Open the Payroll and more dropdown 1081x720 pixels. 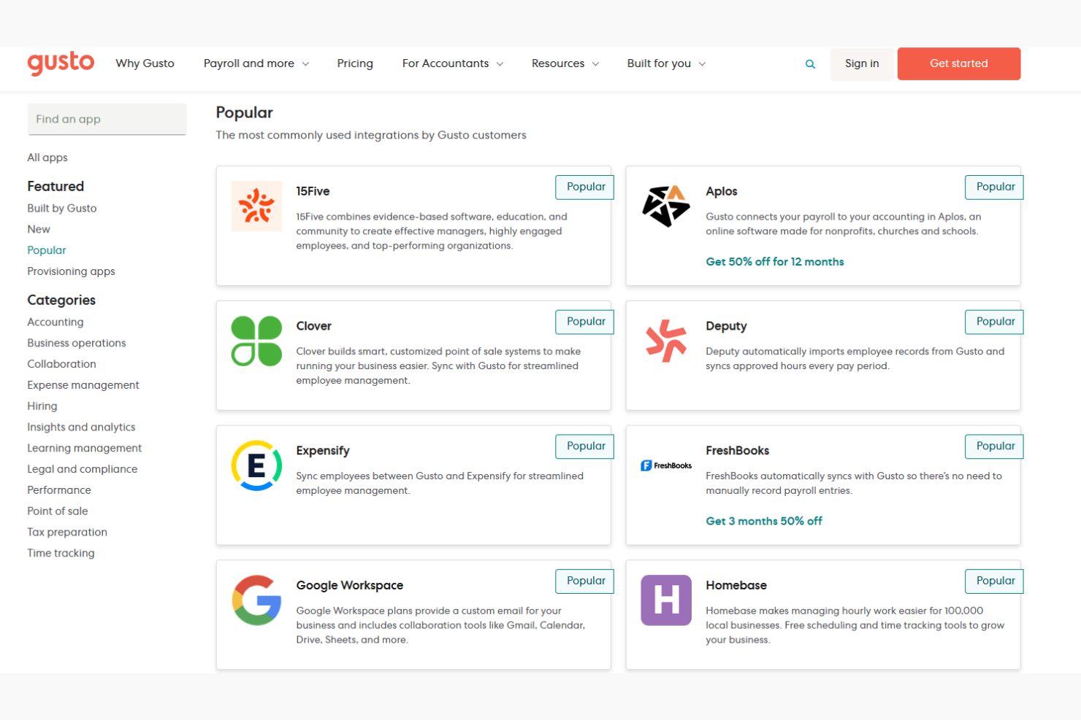point(256,63)
